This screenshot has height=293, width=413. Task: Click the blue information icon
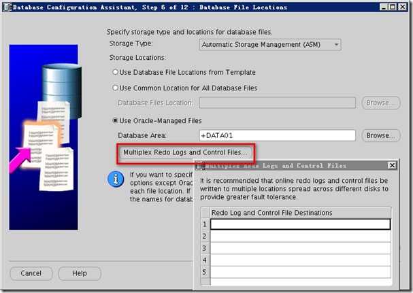pyautogui.click(x=116, y=179)
